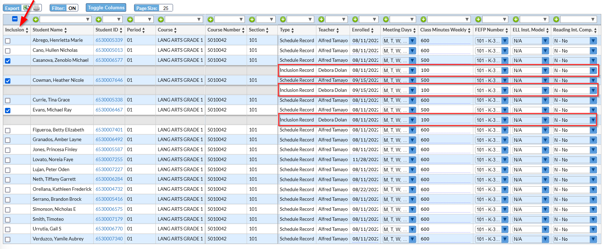Check Inclusion box for Cano, Hullen Nicholas
Viewport: 607px width, 249px height.
8,51
